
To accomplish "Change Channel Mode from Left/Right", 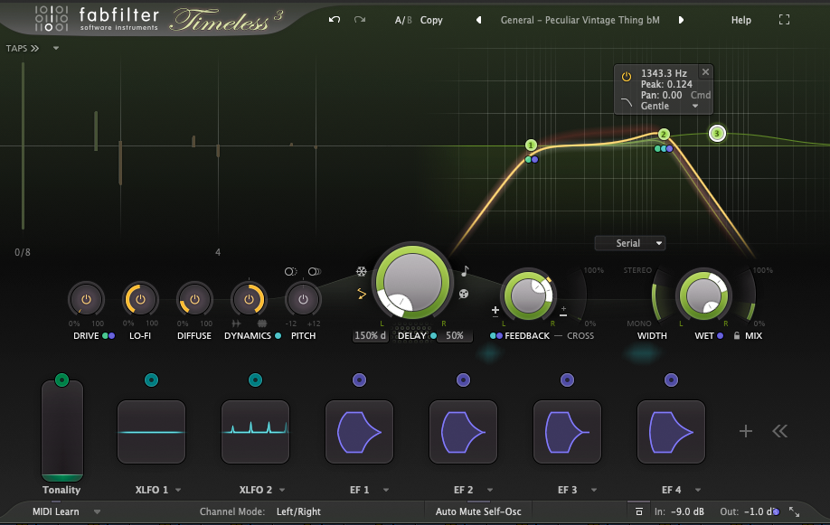I will tap(298, 511).
